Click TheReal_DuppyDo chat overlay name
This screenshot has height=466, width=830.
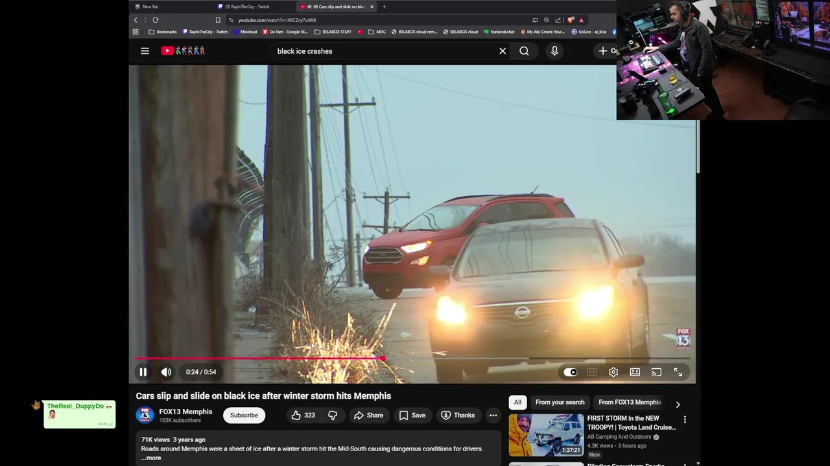pos(75,406)
